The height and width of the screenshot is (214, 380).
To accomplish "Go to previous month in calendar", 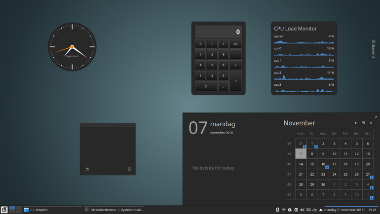I will click(355, 123).
